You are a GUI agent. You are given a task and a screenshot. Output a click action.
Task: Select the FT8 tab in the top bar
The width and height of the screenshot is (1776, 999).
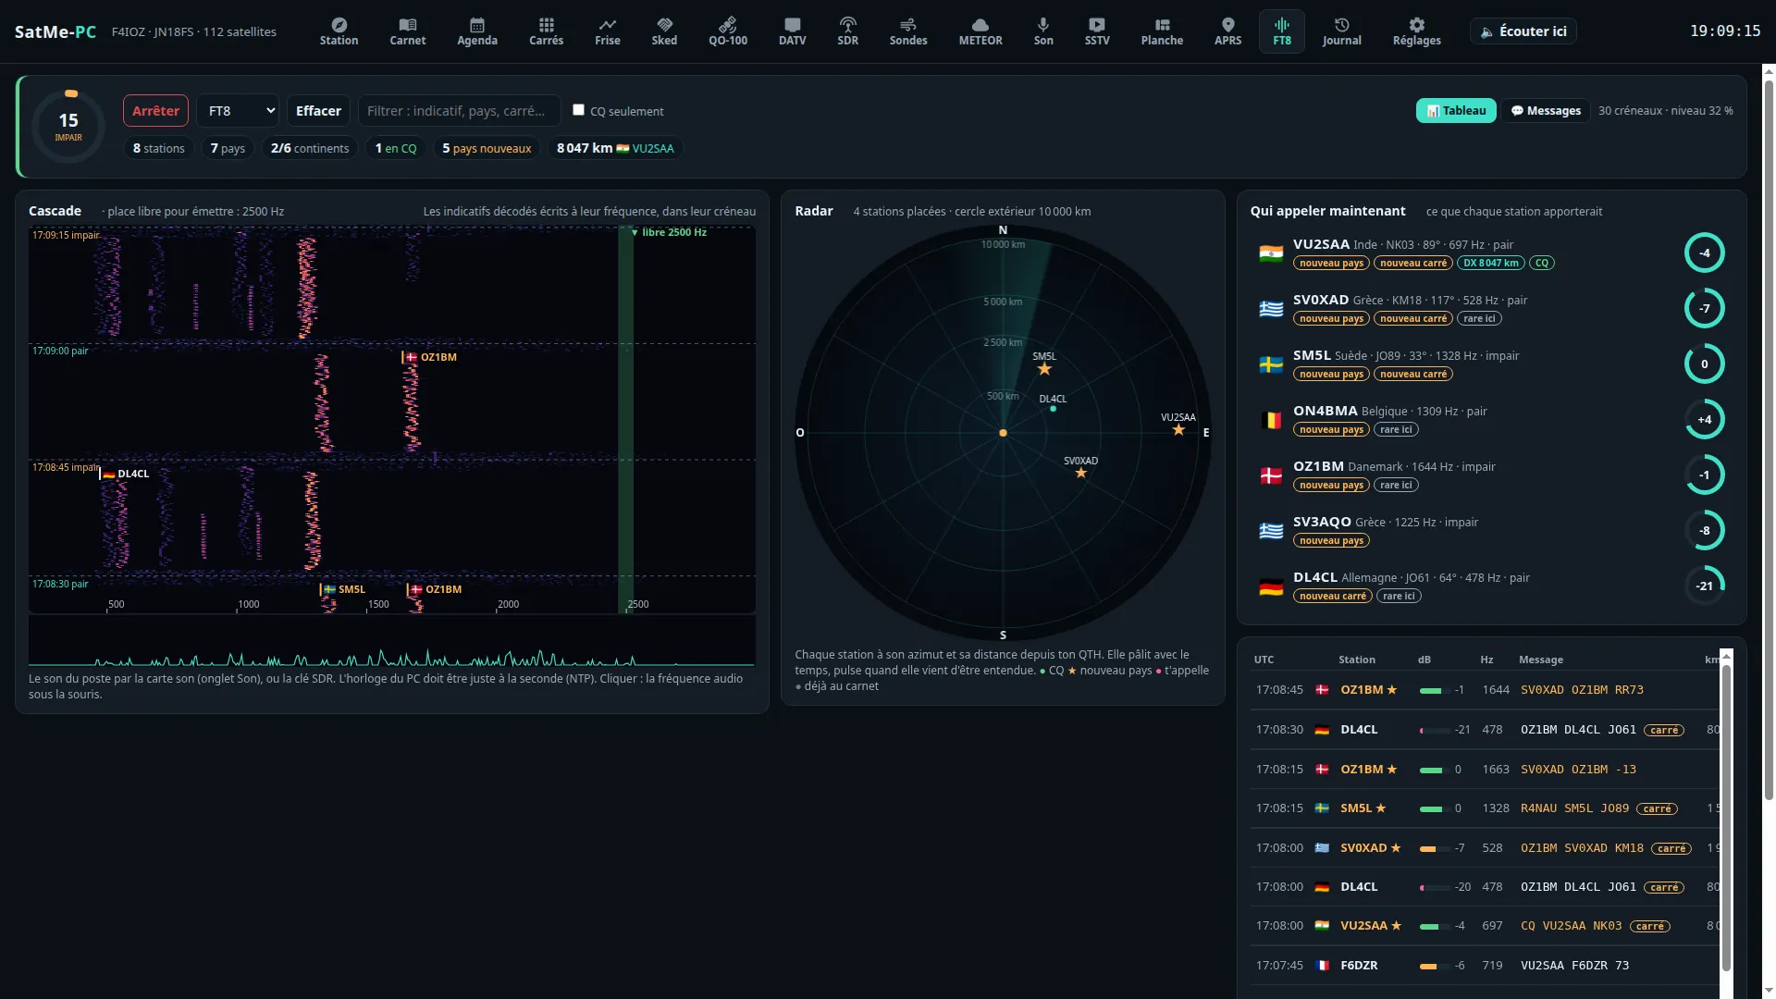[x=1282, y=31]
